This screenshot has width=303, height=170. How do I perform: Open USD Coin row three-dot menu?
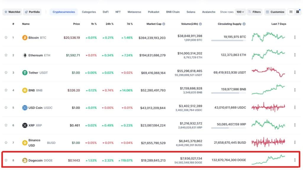coord(295,107)
